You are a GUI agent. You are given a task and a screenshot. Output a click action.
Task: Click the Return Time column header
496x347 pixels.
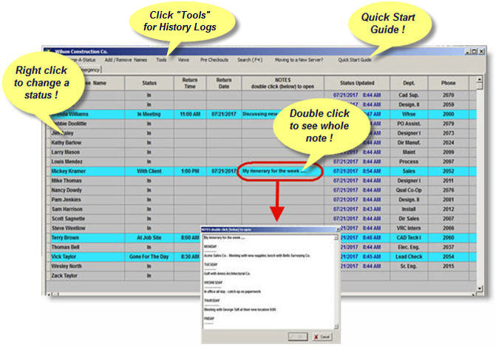(190, 84)
